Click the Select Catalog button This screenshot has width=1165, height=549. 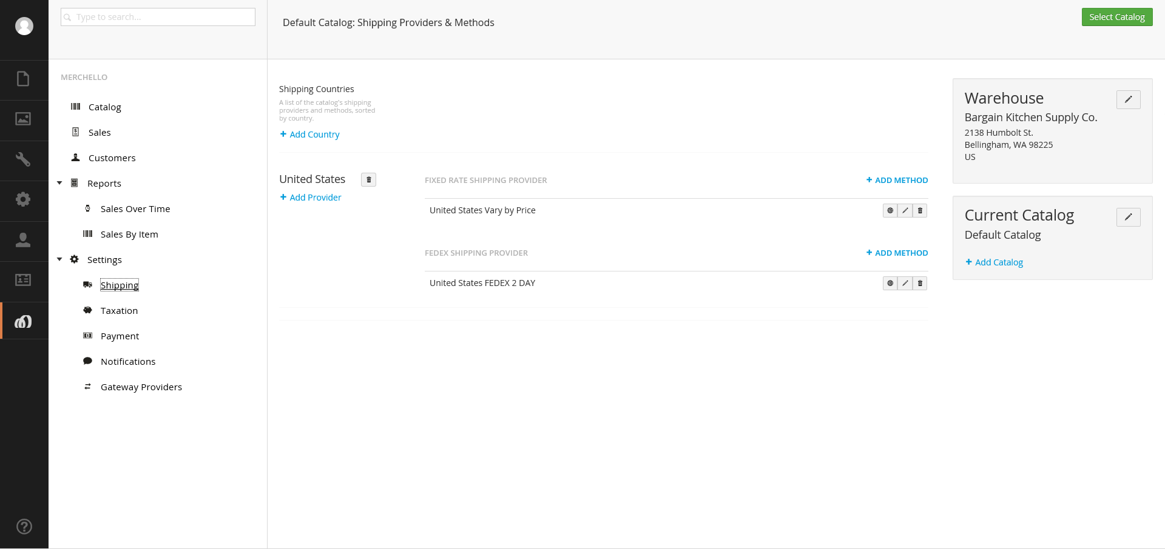pos(1116,17)
